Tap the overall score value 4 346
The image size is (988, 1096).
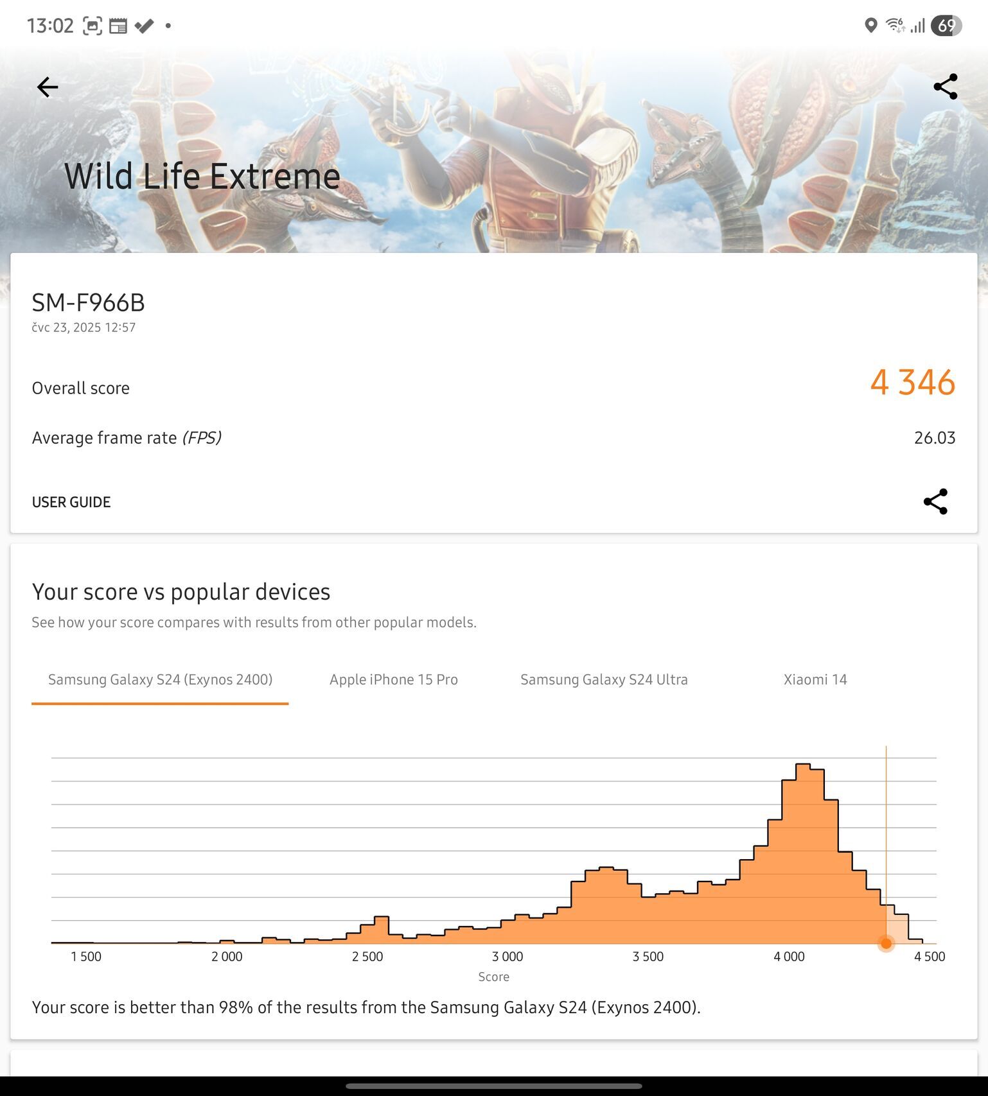(912, 383)
